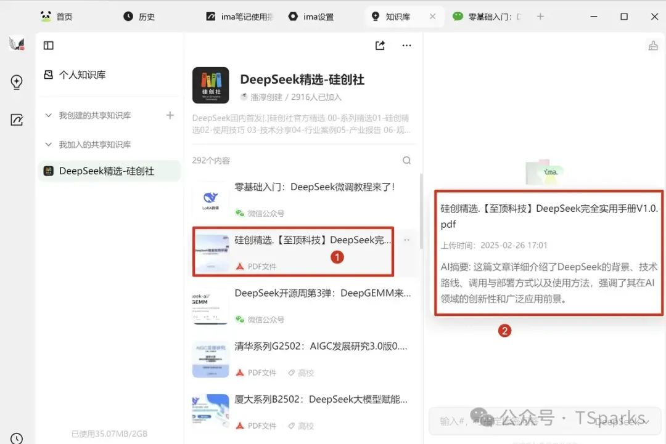
Task: Click PDF icon of 清华系列G2502 item
Action: tap(240, 373)
